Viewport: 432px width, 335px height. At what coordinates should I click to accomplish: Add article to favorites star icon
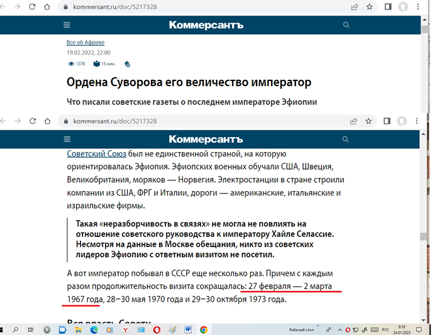point(127,64)
